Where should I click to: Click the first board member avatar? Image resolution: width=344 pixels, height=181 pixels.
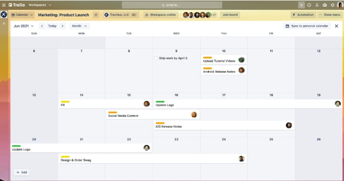[186, 15]
